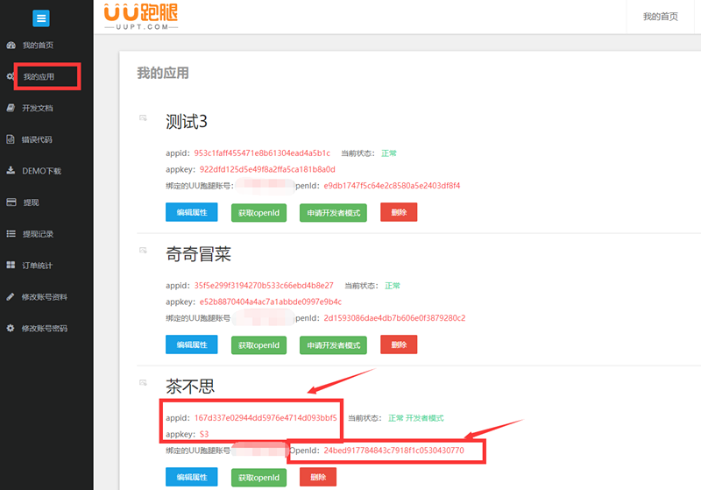701x490 pixels.
Task: Click appid value 953c1faff455471e8b61304ead4a5b1c
Action: (x=262, y=153)
